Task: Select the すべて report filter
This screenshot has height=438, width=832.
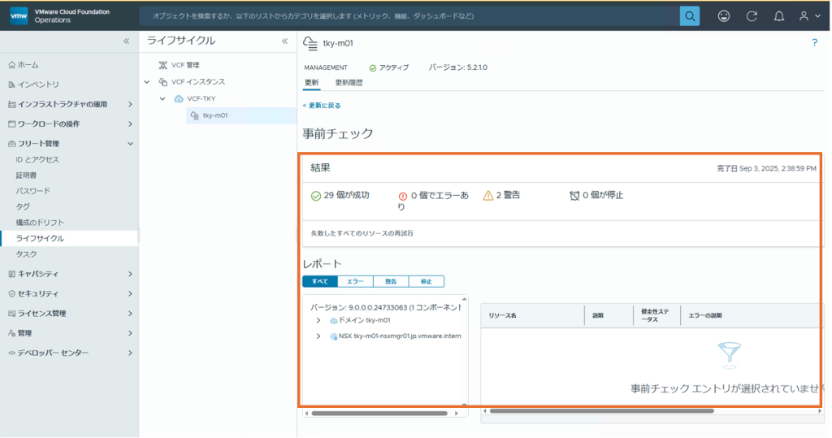Action: tap(320, 281)
